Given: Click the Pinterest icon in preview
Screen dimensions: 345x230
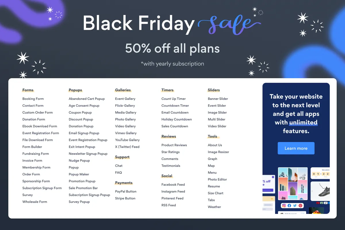Looking at the screenshot, I should 300,206.
